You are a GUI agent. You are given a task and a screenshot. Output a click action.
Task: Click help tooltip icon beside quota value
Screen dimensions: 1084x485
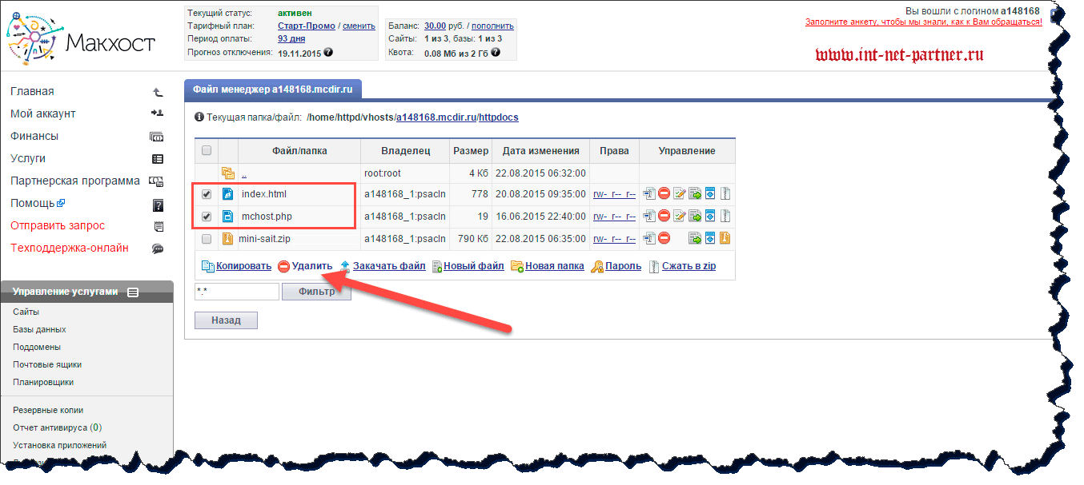[496, 53]
